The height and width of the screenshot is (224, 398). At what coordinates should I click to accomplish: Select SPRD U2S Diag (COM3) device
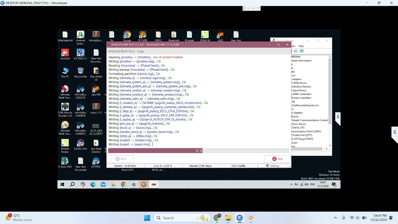point(303,139)
